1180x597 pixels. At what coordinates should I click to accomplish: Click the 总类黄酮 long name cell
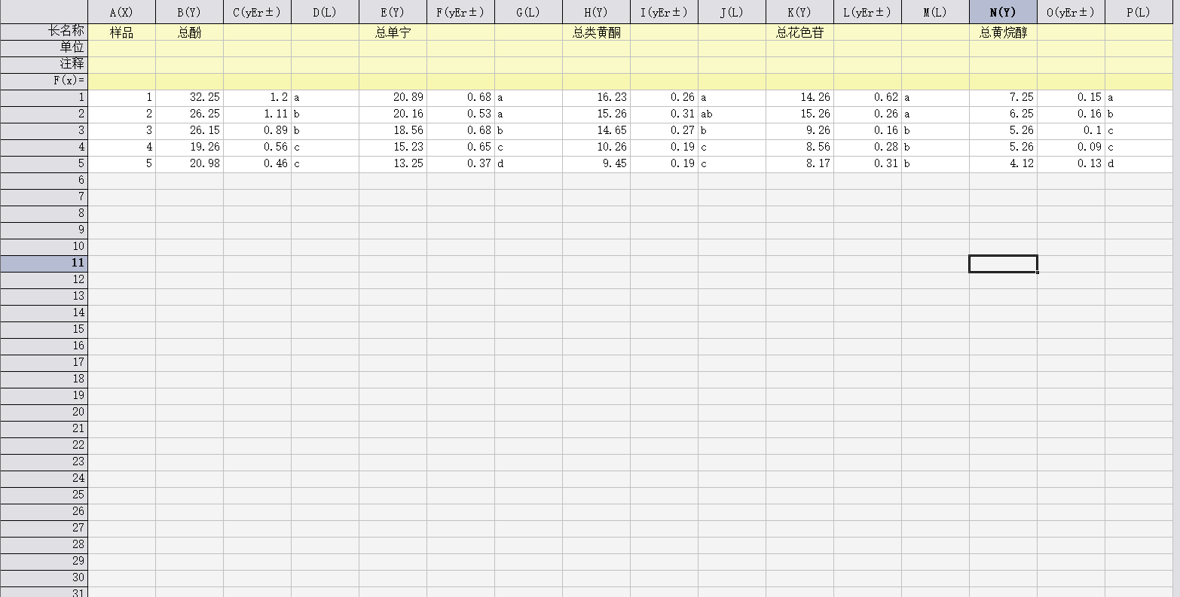(x=596, y=32)
